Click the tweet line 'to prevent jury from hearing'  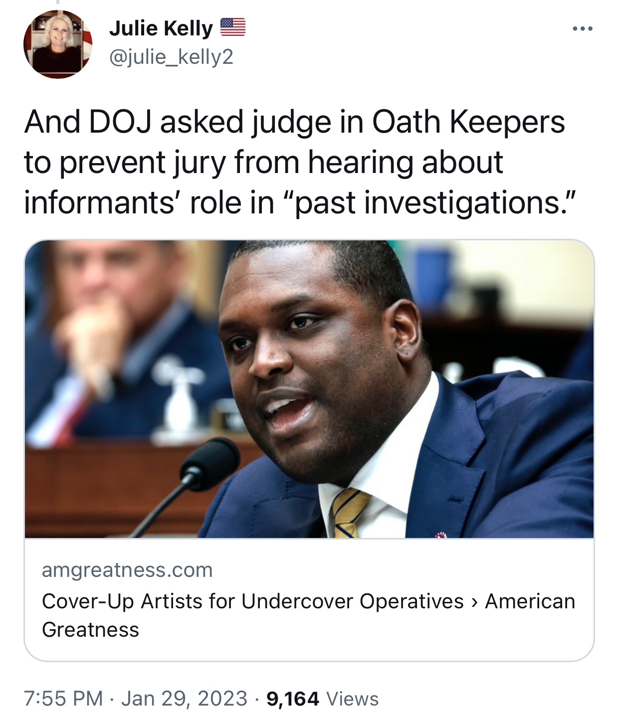[x=263, y=163]
